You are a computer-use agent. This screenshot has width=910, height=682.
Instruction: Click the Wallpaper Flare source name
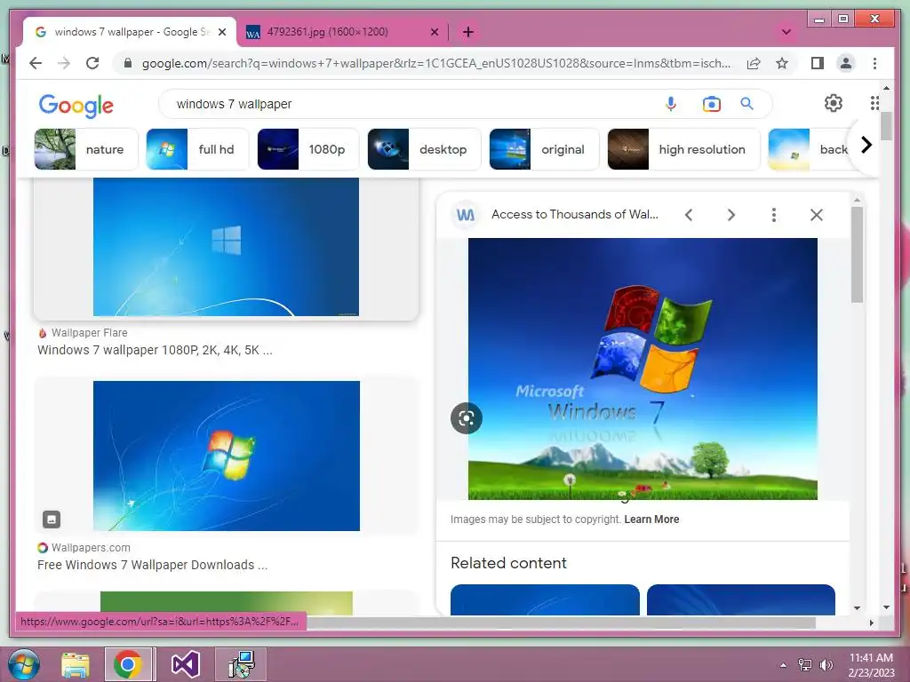[x=90, y=333]
